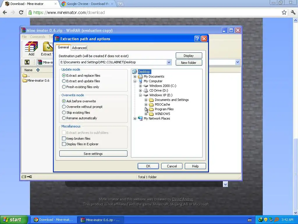Click the dialog's Help button

(x=195, y=166)
